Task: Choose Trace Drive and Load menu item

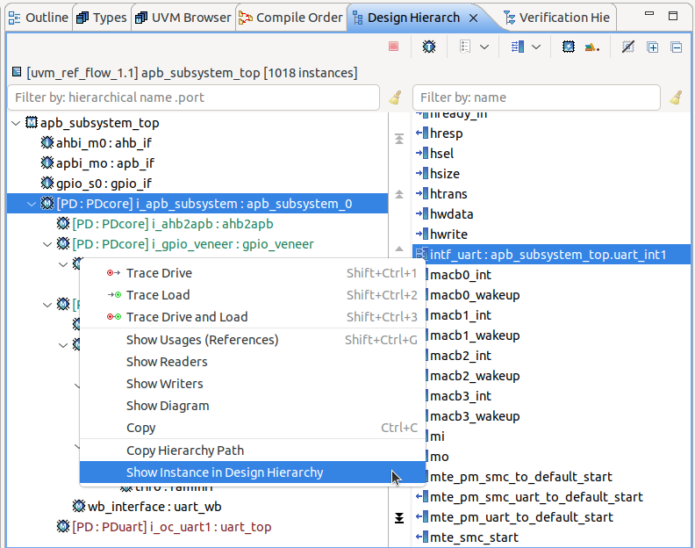Action: (x=252, y=317)
